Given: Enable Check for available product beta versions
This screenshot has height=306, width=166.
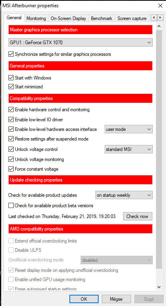Looking at the screenshot, I should pos(11,206).
